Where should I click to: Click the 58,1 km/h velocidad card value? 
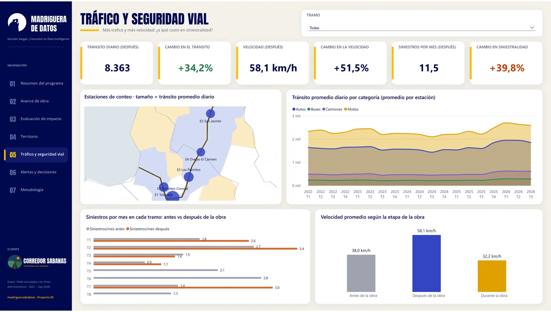coord(273,68)
